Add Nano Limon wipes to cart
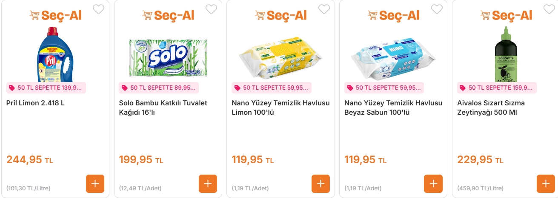The height and width of the screenshot is (198, 558). (x=320, y=184)
